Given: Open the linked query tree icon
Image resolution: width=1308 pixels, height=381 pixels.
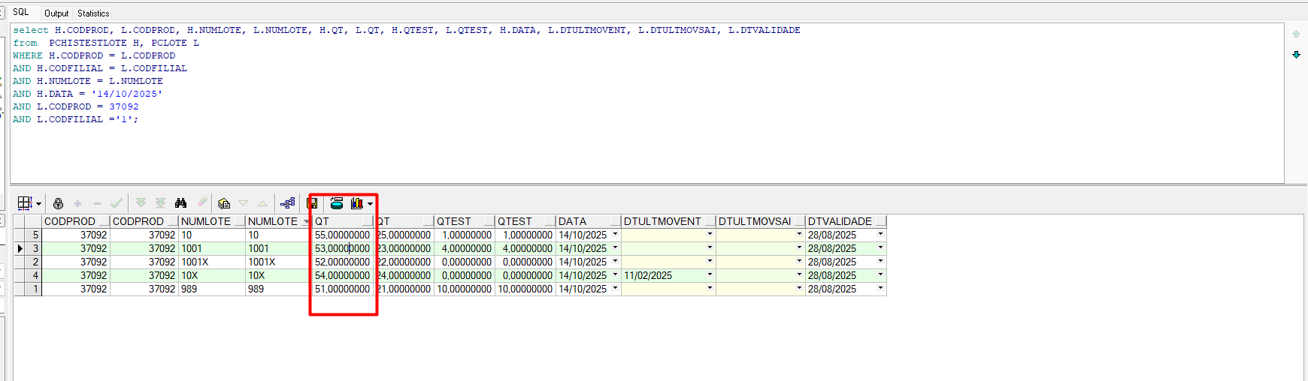Looking at the screenshot, I should [287, 203].
